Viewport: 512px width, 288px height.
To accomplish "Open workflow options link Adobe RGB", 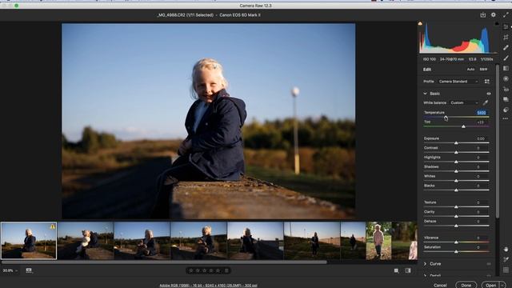I will tap(208, 286).
